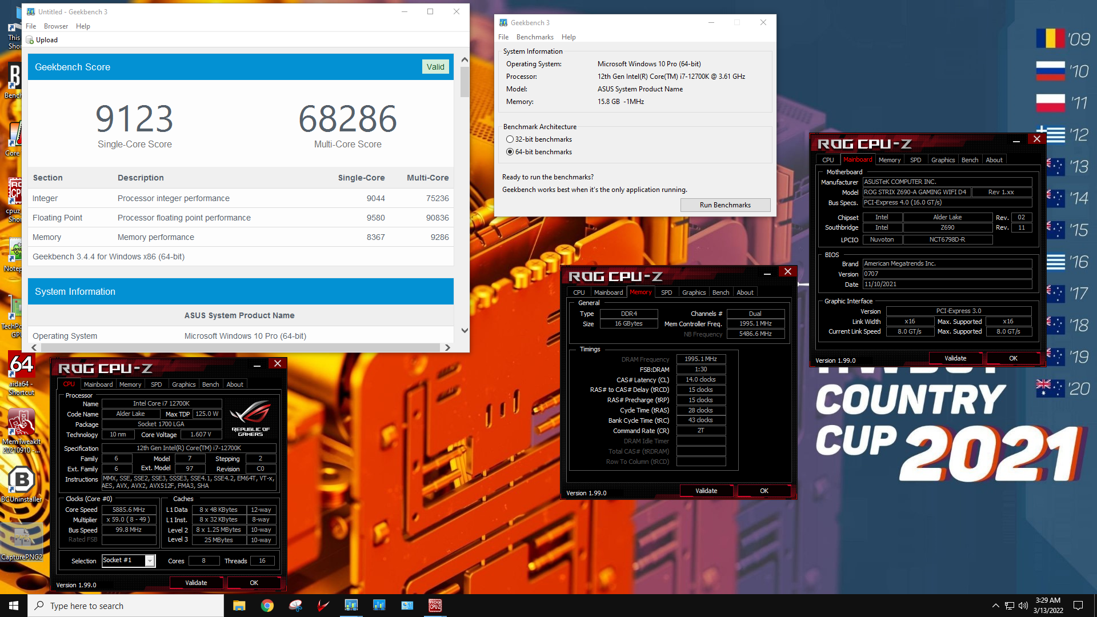The width and height of the screenshot is (1097, 617).
Task: Open Help menu in Geekbench 3 benchmark window
Action: (568, 37)
